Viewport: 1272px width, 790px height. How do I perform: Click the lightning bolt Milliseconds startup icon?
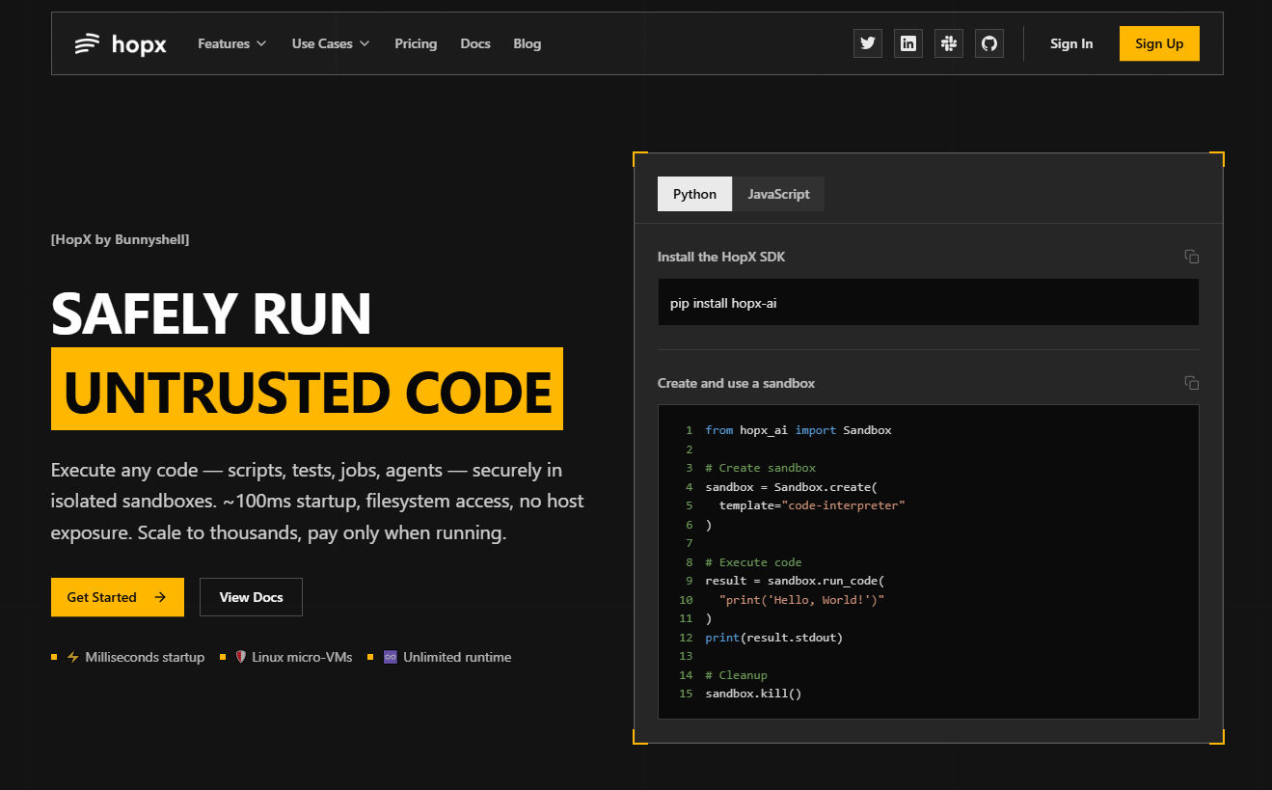(72, 657)
